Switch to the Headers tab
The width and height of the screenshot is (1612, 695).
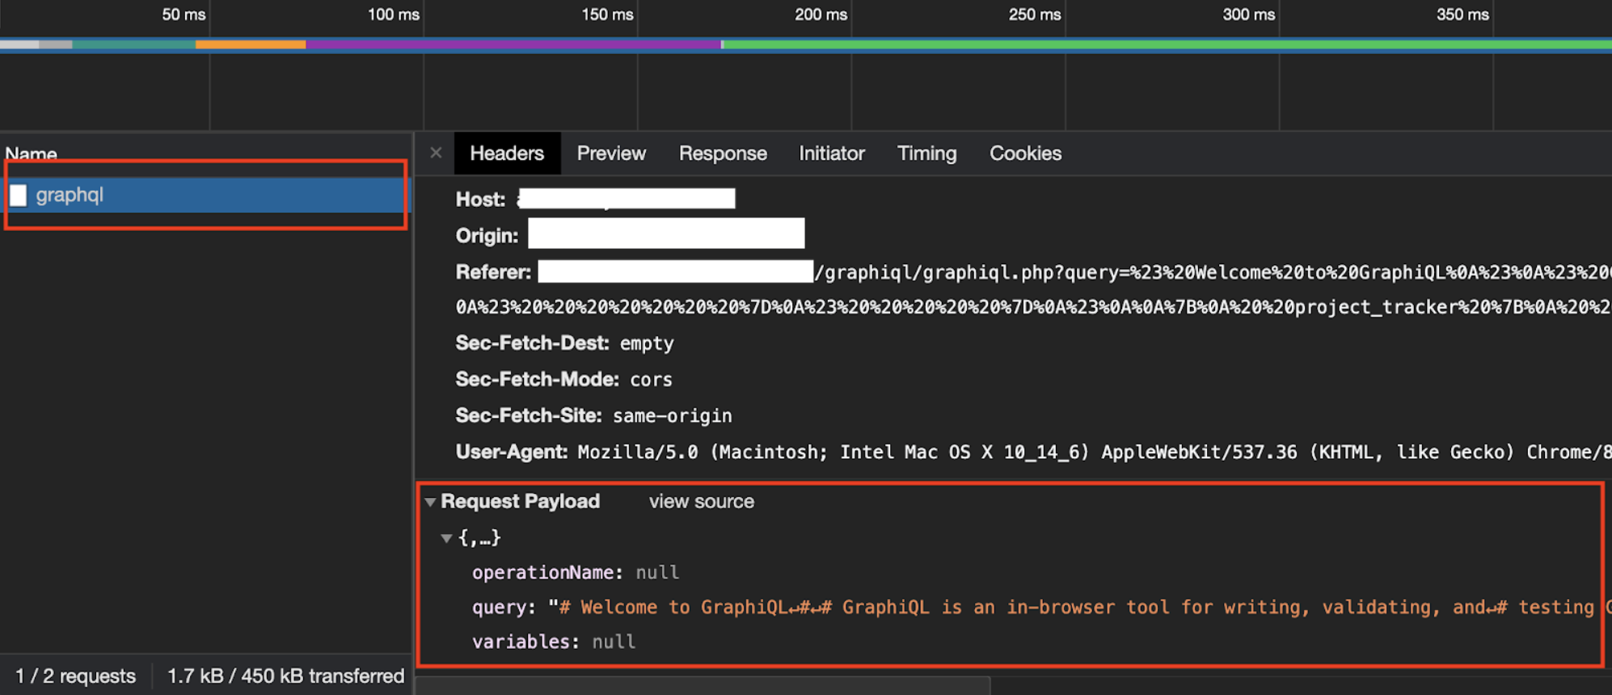point(507,154)
